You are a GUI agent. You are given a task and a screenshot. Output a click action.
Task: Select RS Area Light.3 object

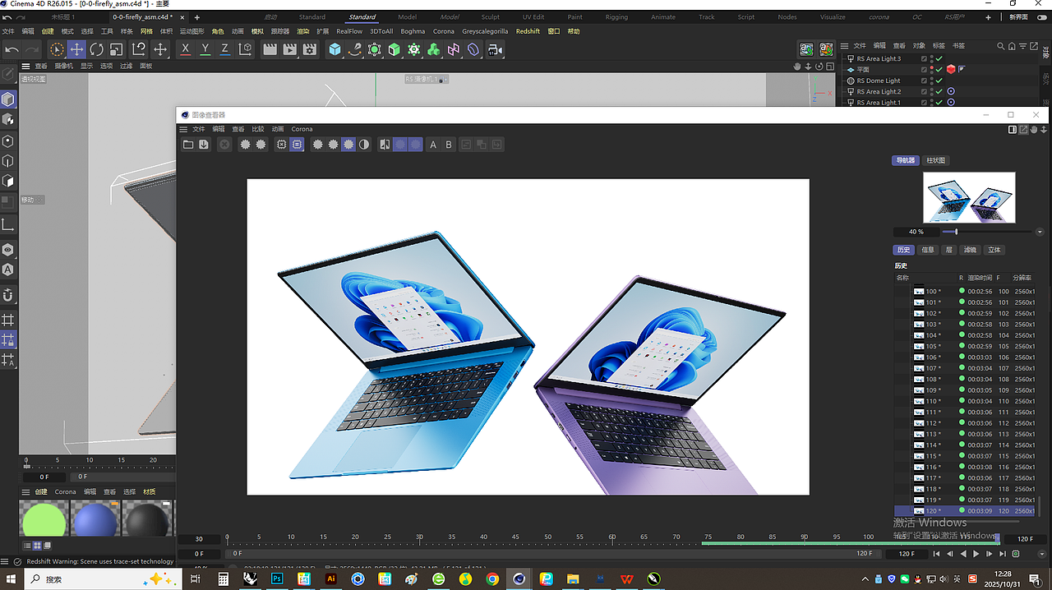tap(879, 58)
